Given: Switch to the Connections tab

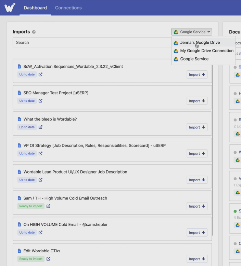Looking at the screenshot, I should tap(68, 8).
